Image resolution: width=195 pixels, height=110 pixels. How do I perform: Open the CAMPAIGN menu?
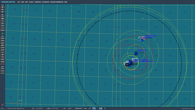click(38, 2)
